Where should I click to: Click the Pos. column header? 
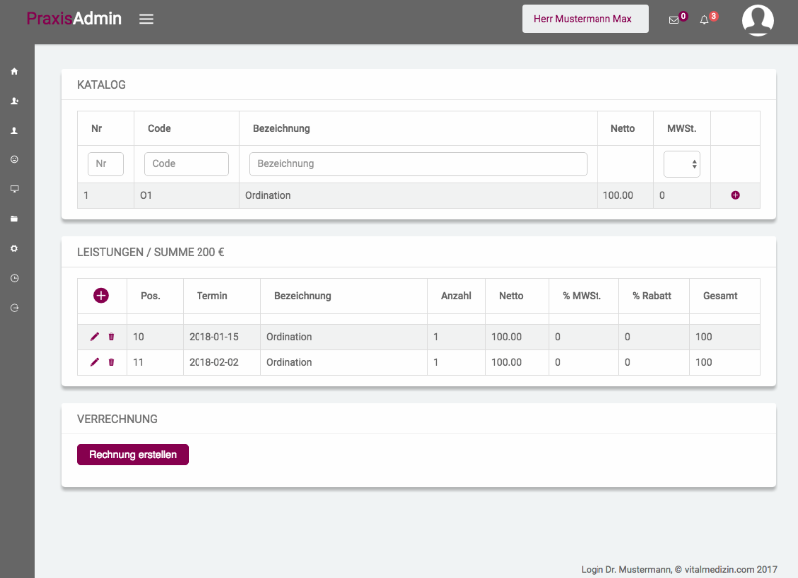pyautogui.click(x=151, y=296)
